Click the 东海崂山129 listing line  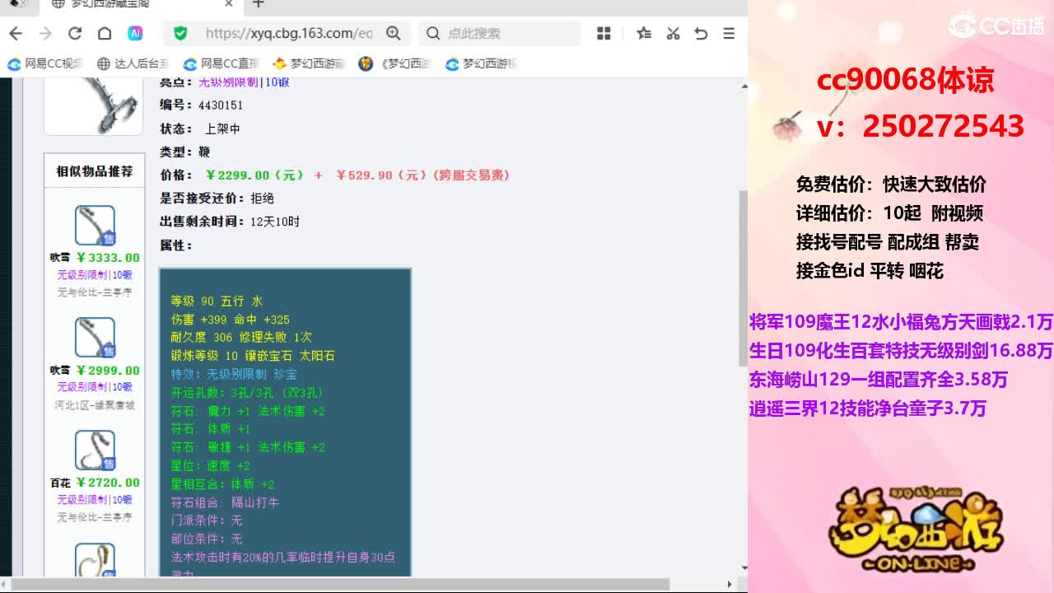(879, 380)
